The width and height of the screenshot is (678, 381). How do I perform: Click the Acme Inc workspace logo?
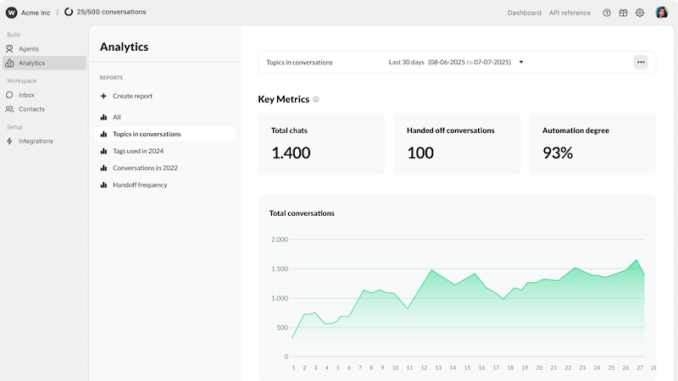click(11, 13)
